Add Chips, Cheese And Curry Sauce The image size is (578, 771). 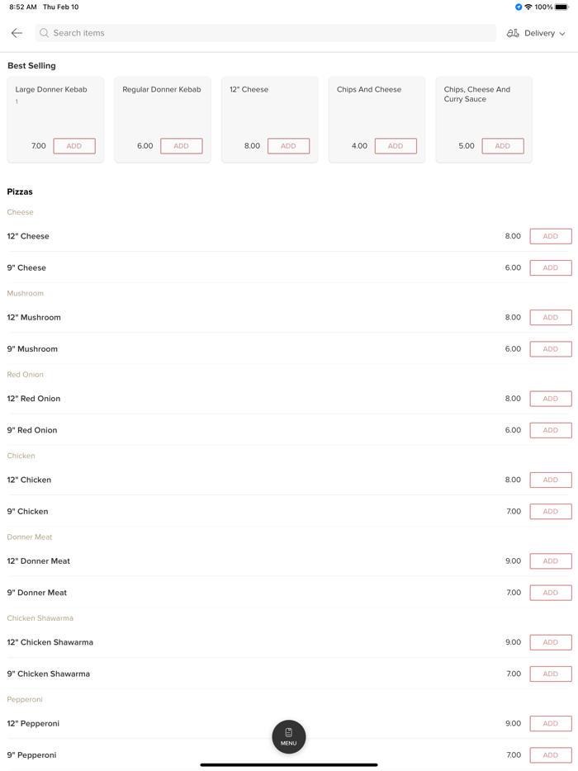tap(503, 146)
